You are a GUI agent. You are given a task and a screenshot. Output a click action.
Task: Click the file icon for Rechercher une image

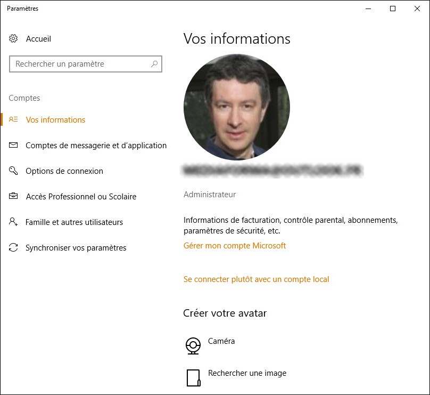pyautogui.click(x=193, y=377)
